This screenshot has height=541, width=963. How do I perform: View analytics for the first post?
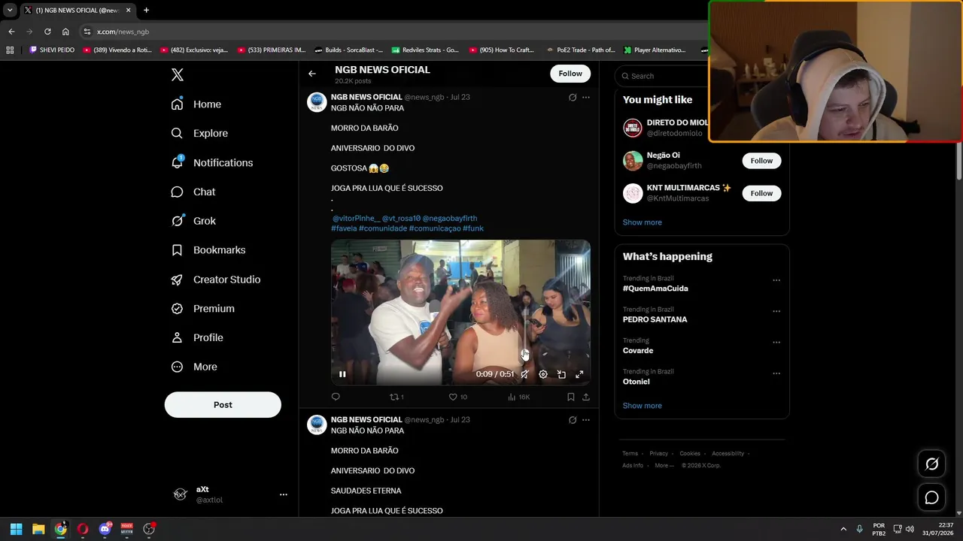[x=518, y=397]
